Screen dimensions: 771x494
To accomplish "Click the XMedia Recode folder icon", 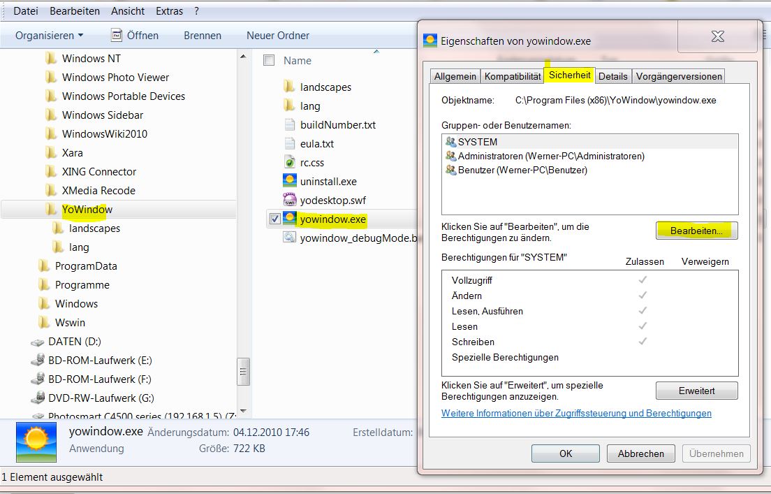I will click(51, 191).
